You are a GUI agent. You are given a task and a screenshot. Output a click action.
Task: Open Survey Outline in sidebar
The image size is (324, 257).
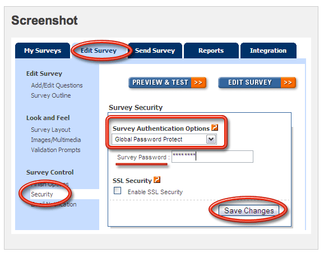click(x=51, y=95)
